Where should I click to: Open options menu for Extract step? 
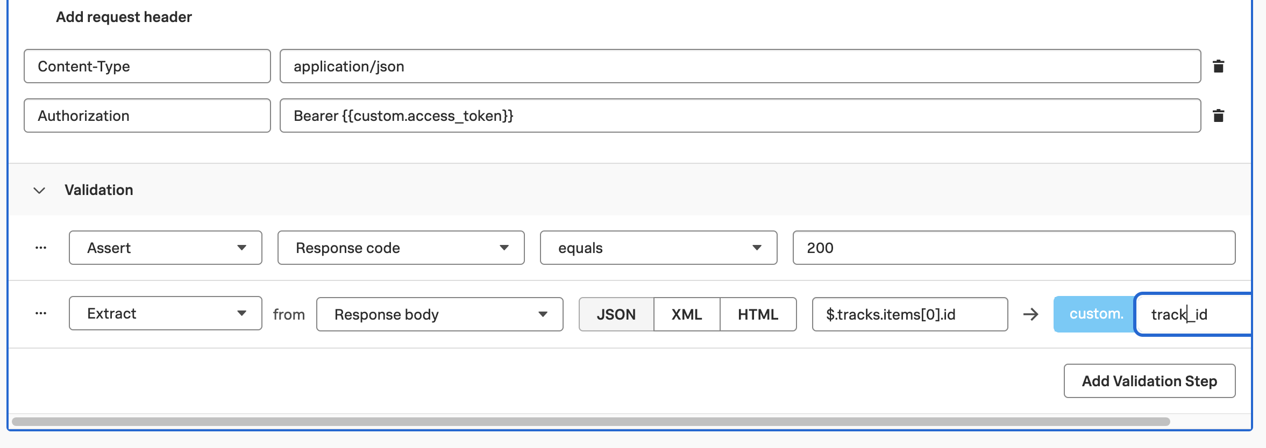pos(41,313)
